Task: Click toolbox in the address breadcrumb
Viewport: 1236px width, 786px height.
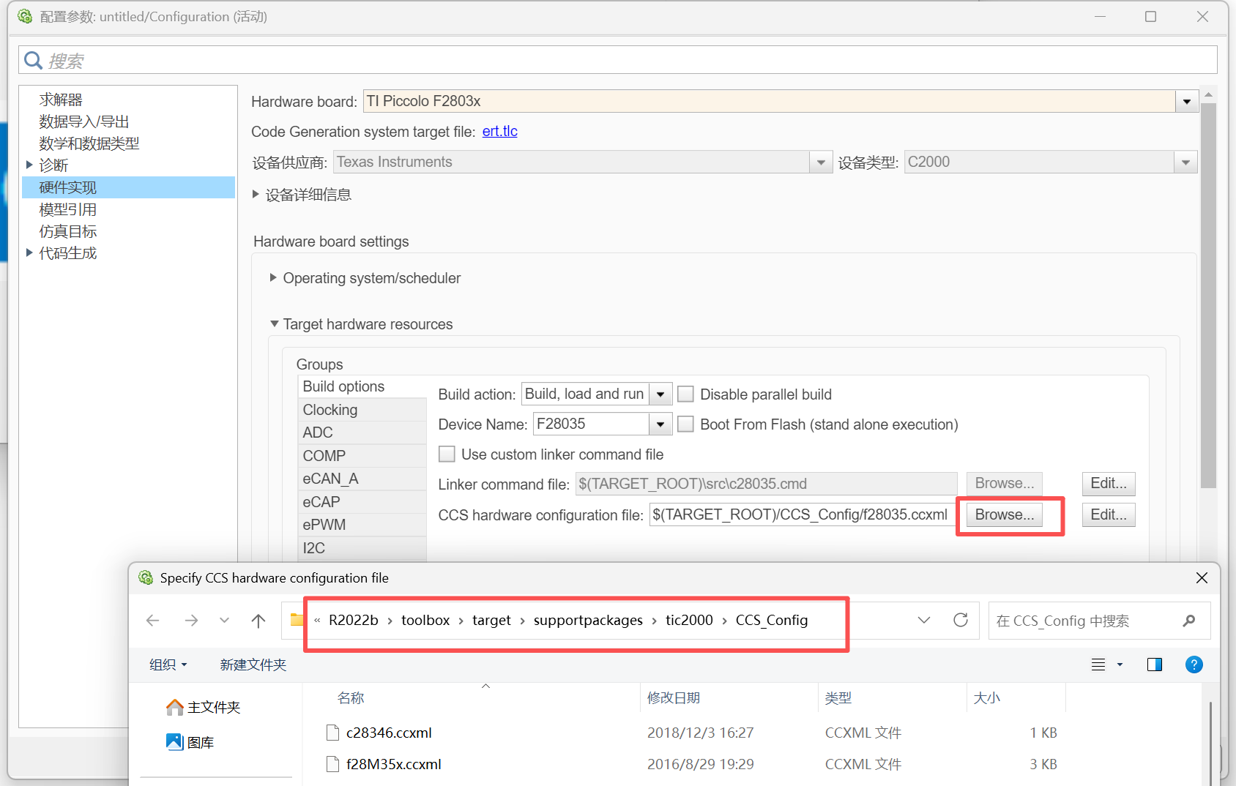Action: click(x=425, y=621)
